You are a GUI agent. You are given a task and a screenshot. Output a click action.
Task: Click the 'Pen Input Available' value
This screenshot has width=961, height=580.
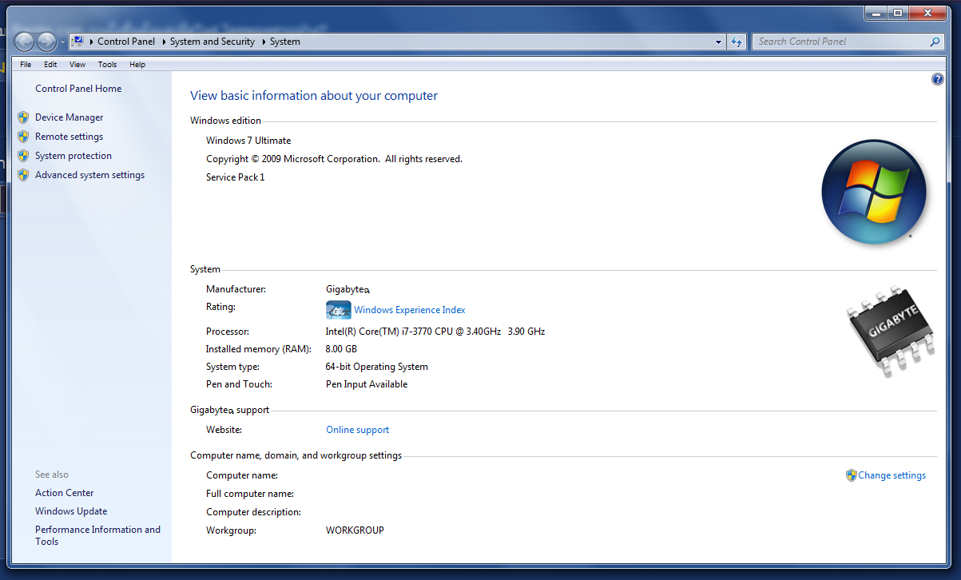click(367, 384)
